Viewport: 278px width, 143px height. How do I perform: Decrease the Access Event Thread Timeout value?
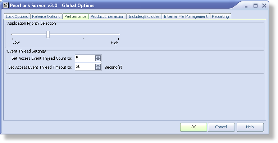(98, 68)
